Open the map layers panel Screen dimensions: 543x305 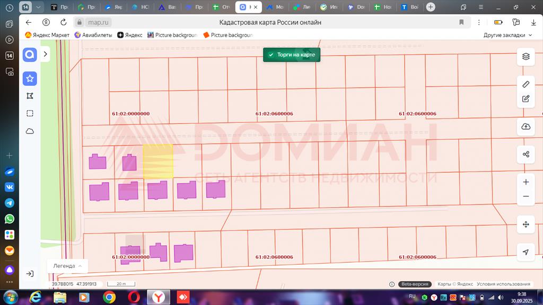526,57
